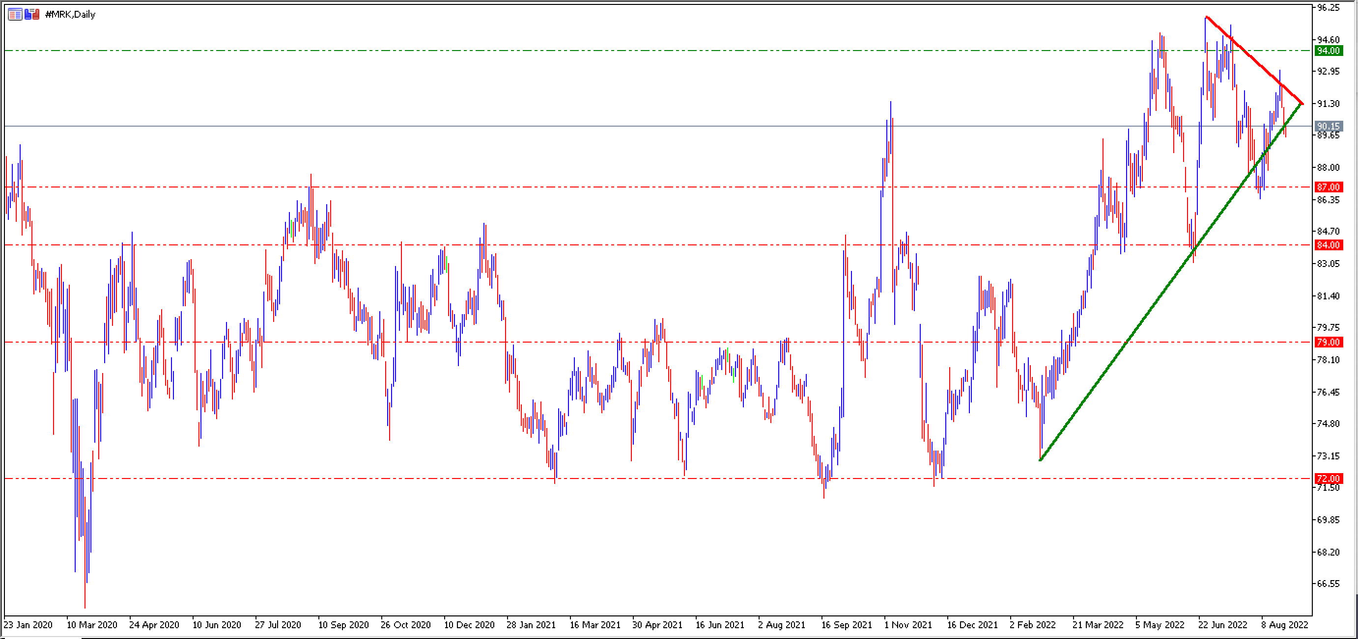
Task: Select the green ascending trendline
Action: coord(1170,282)
